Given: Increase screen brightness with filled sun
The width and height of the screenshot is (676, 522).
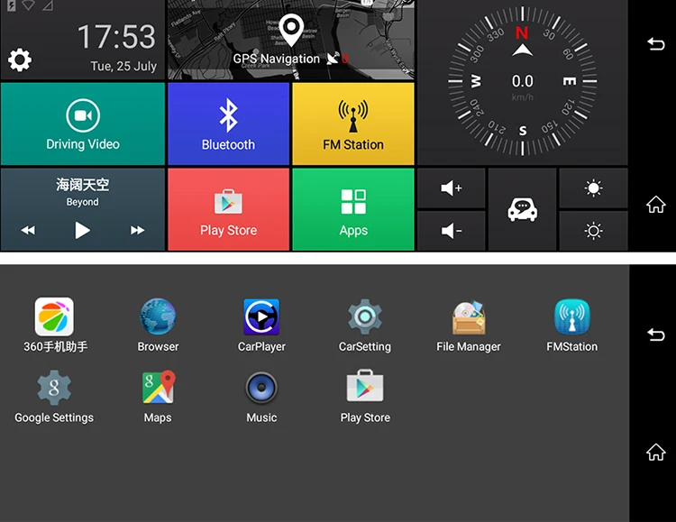Looking at the screenshot, I should (x=593, y=188).
